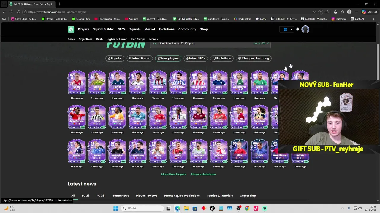
Task: Show hidden system tray icons
Action: click(x=342, y=208)
